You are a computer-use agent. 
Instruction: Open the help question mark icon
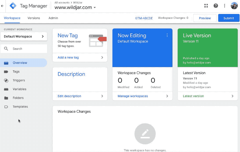(x=216, y=6)
